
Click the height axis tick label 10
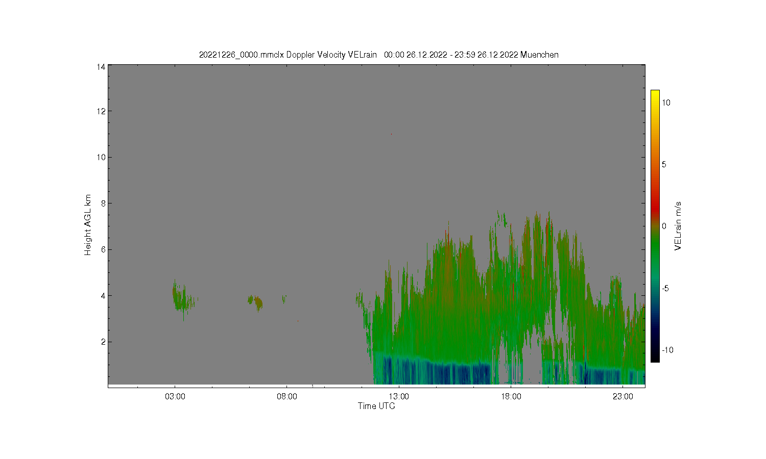coord(101,157)
